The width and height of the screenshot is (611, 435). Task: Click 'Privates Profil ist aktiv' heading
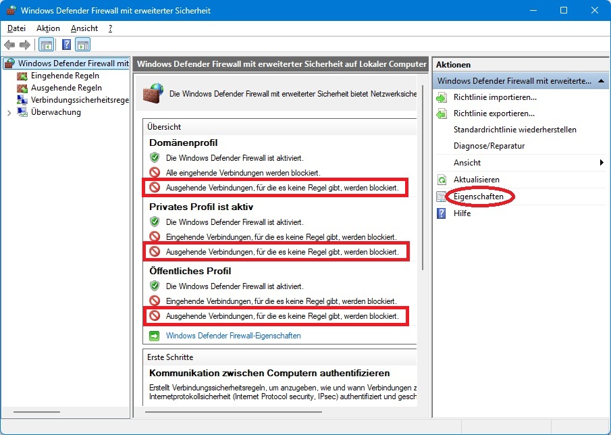pyautogui.click(x=201, y=207)
